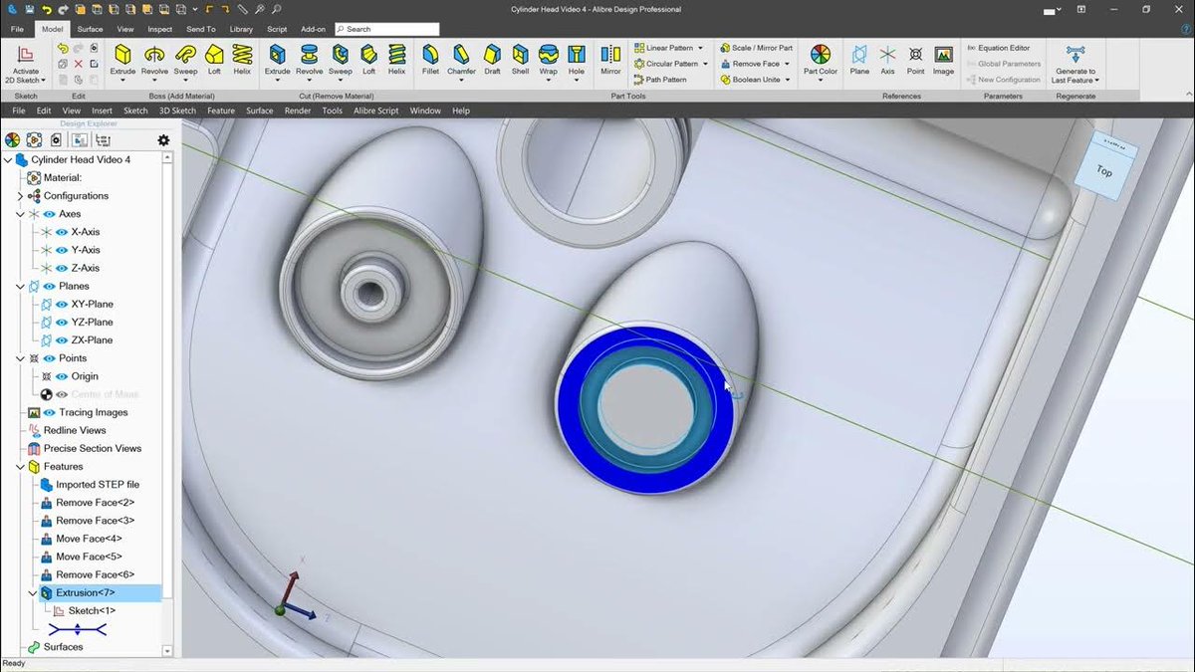Click the Save icon in title bar
The height and width of the screenshot is (672, 1195).
pos(32,9)
